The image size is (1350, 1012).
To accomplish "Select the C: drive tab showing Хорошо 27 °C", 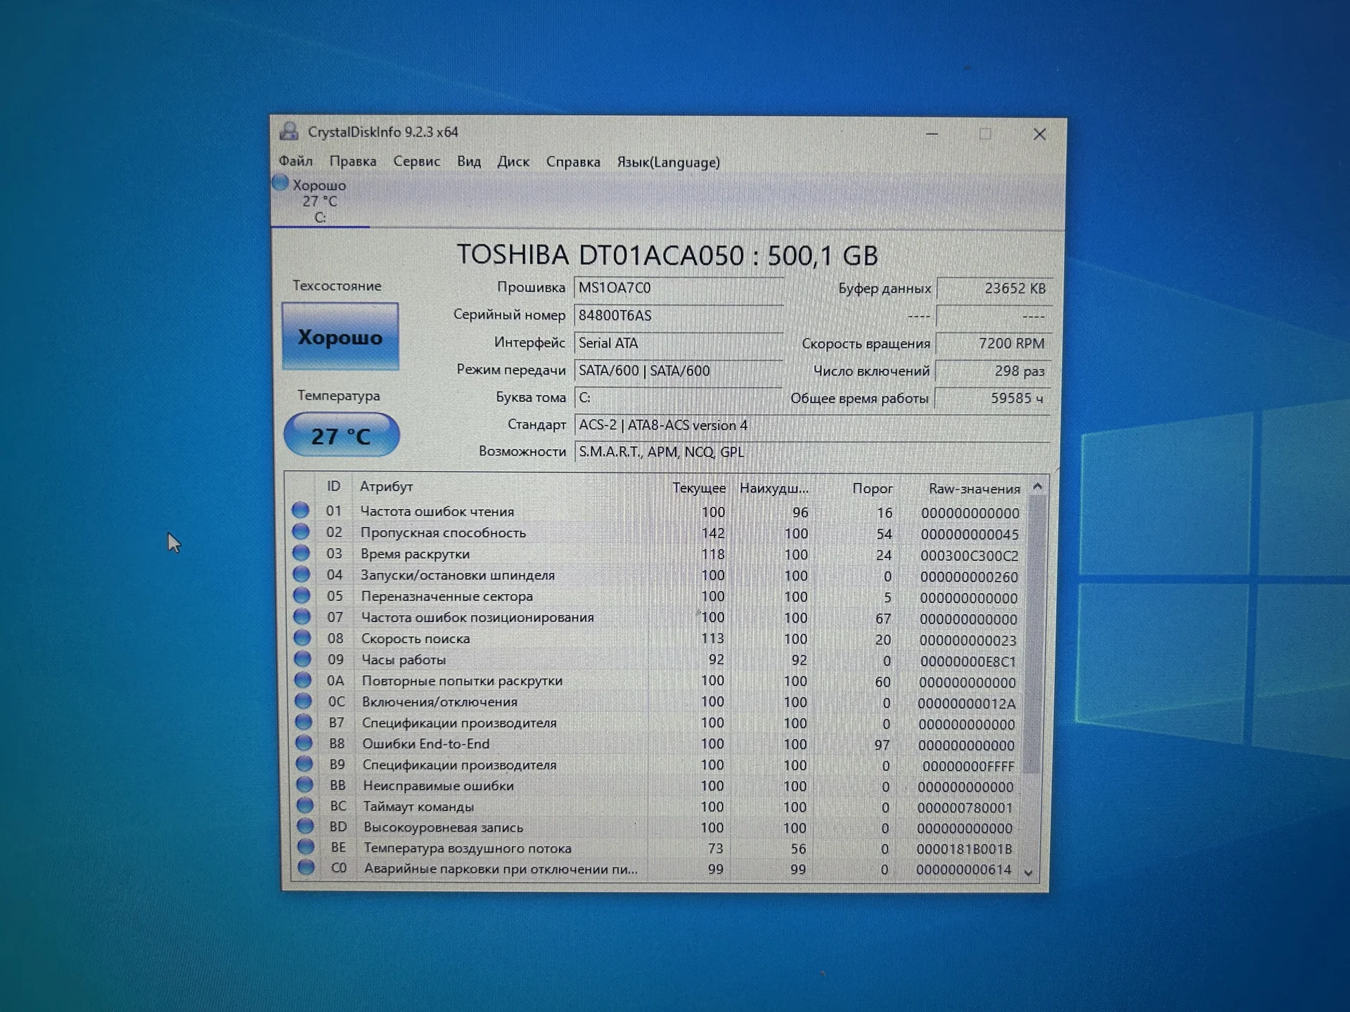I will tap(320, 201).
